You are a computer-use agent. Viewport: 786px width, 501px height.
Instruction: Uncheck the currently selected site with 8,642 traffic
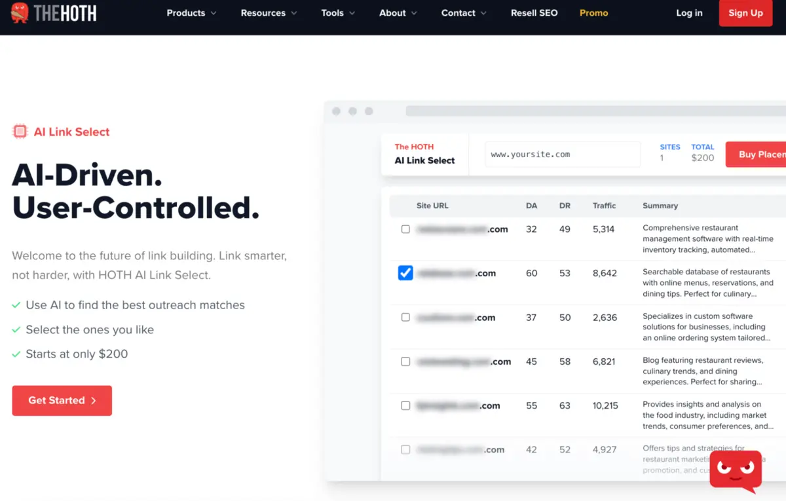(405, 272)
